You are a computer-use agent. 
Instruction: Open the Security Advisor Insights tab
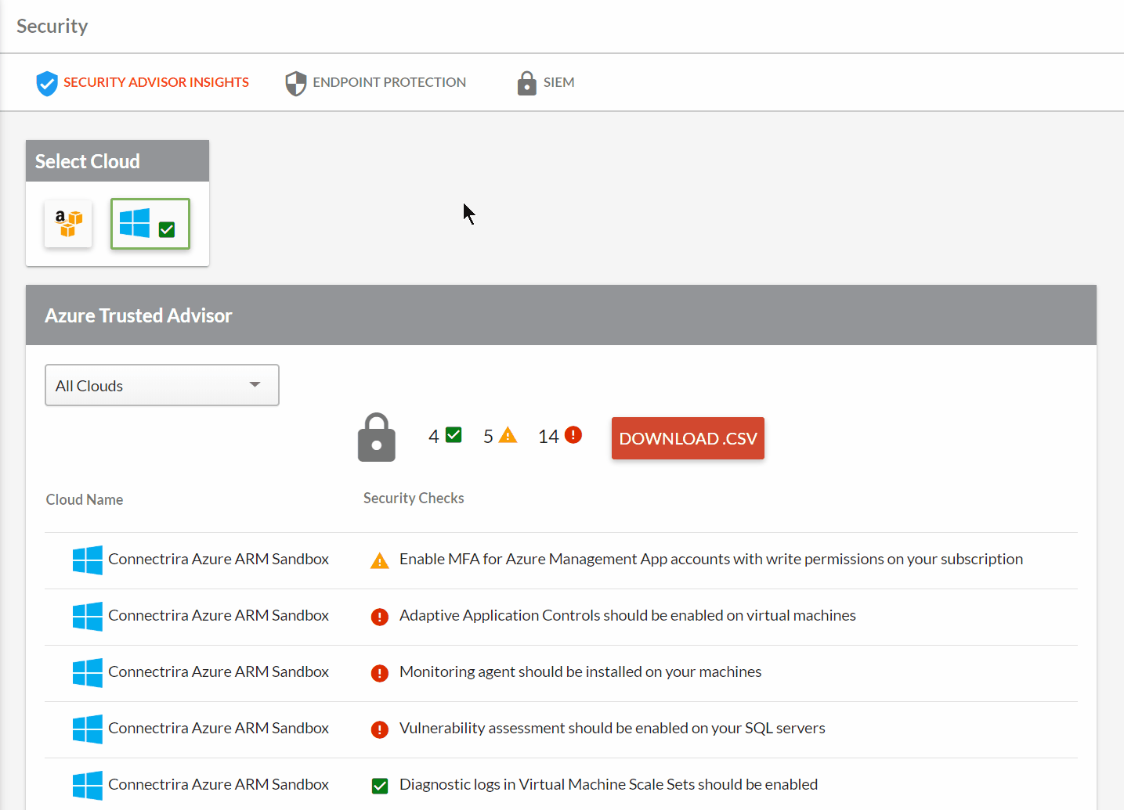coord(143,82)
